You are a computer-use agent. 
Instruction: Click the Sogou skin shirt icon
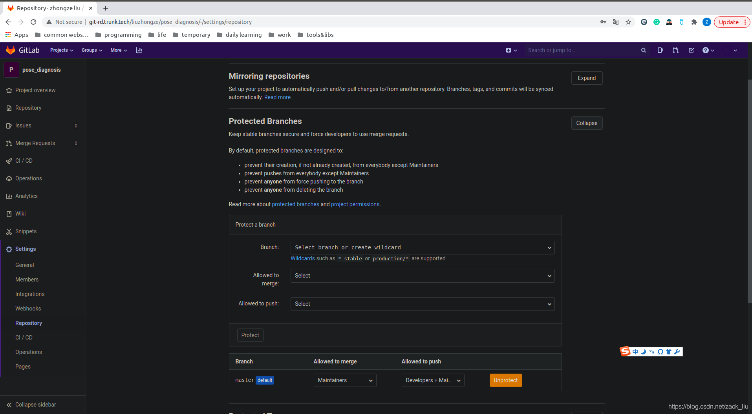click(x=669, y=352)
